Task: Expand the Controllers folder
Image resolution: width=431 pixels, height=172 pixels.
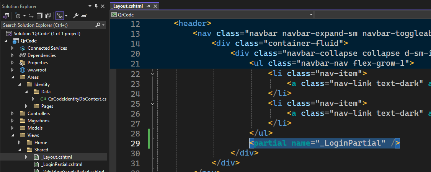Action: pyautogui.click(x=13, y=114)
